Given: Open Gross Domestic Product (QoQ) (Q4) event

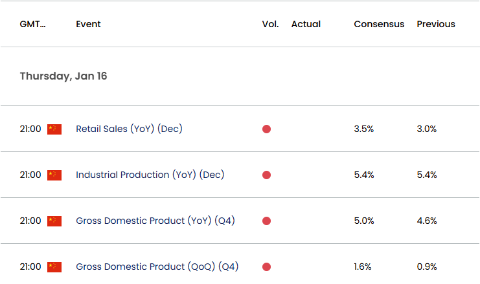Looking at the screenshot, I should pos(157,267).
